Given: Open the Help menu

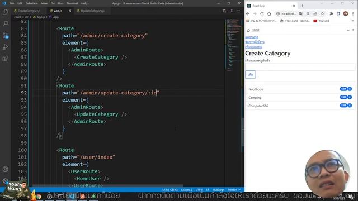Looking at the screenshot, I should point(84,3).
